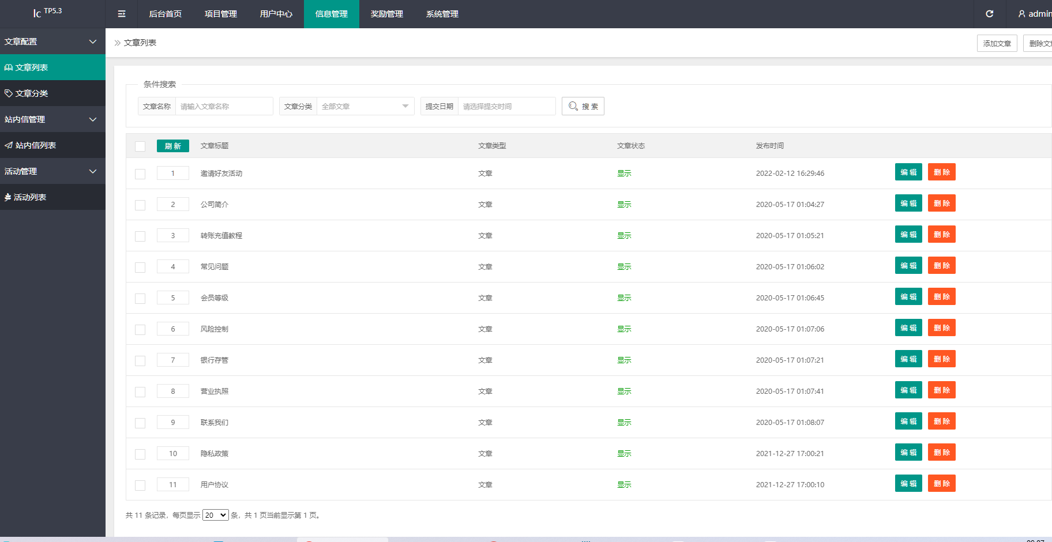Click the sidebar collapse hamburger icon
Screen dimensions: 1052x542
(122, 14)
